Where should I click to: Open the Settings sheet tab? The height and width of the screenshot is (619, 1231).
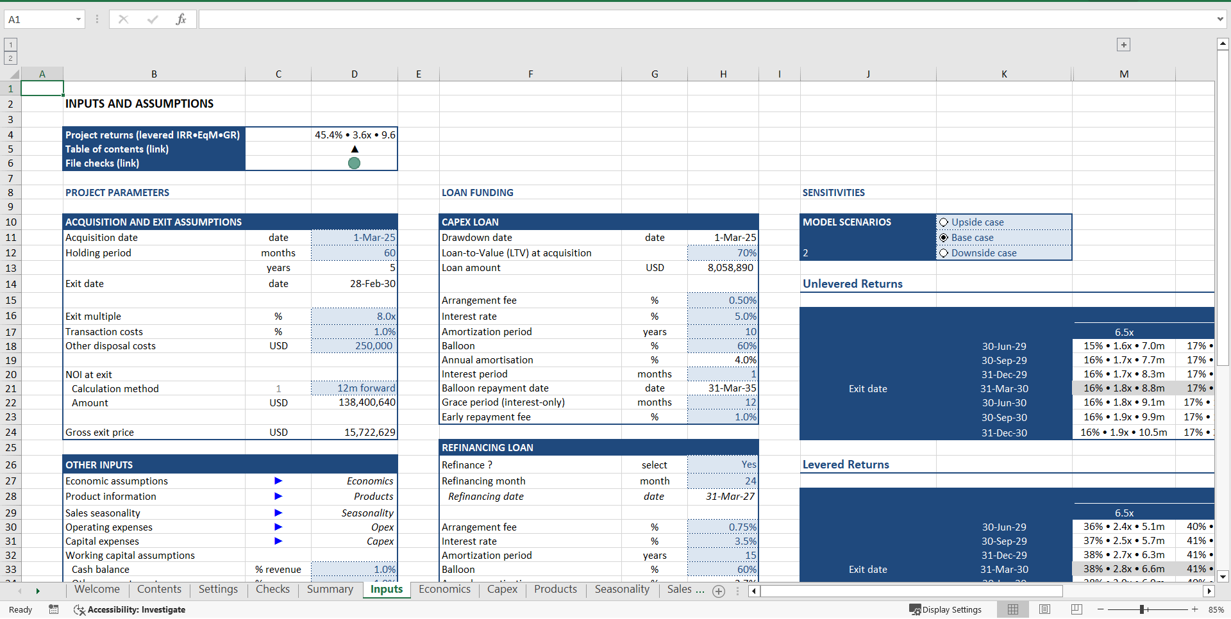(x=218, y=590)
